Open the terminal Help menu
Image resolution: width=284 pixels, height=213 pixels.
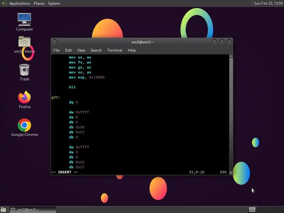[132, 50]
